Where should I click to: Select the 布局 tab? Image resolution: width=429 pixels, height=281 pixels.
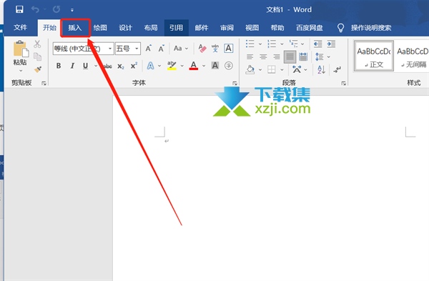[x=151, y=28]
